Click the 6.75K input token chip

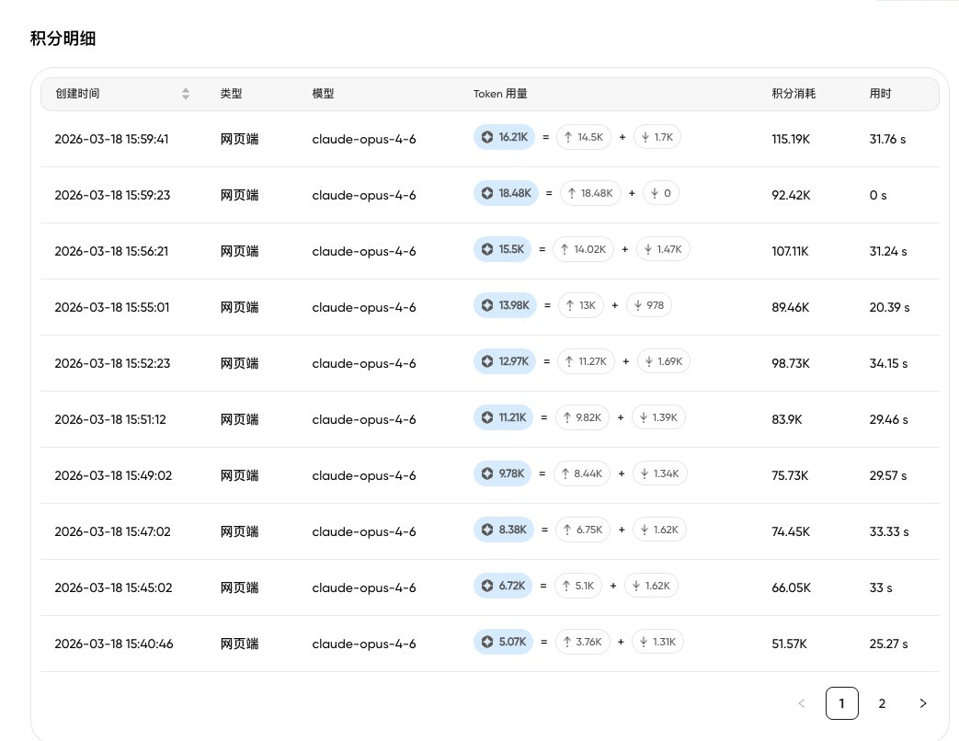pos(583,530)
